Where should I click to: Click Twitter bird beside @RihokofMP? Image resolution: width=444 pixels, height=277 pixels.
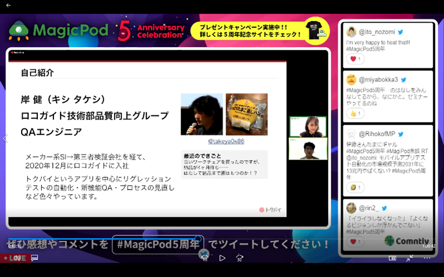pos(401,134)
